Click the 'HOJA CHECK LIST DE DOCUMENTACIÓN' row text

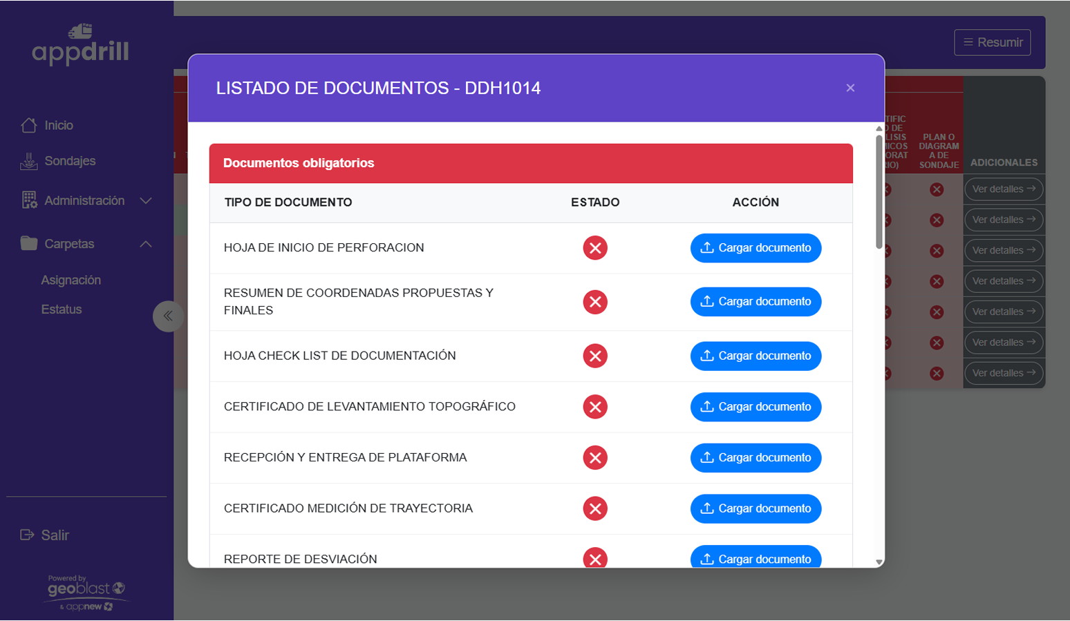click(x=340, y=356)
